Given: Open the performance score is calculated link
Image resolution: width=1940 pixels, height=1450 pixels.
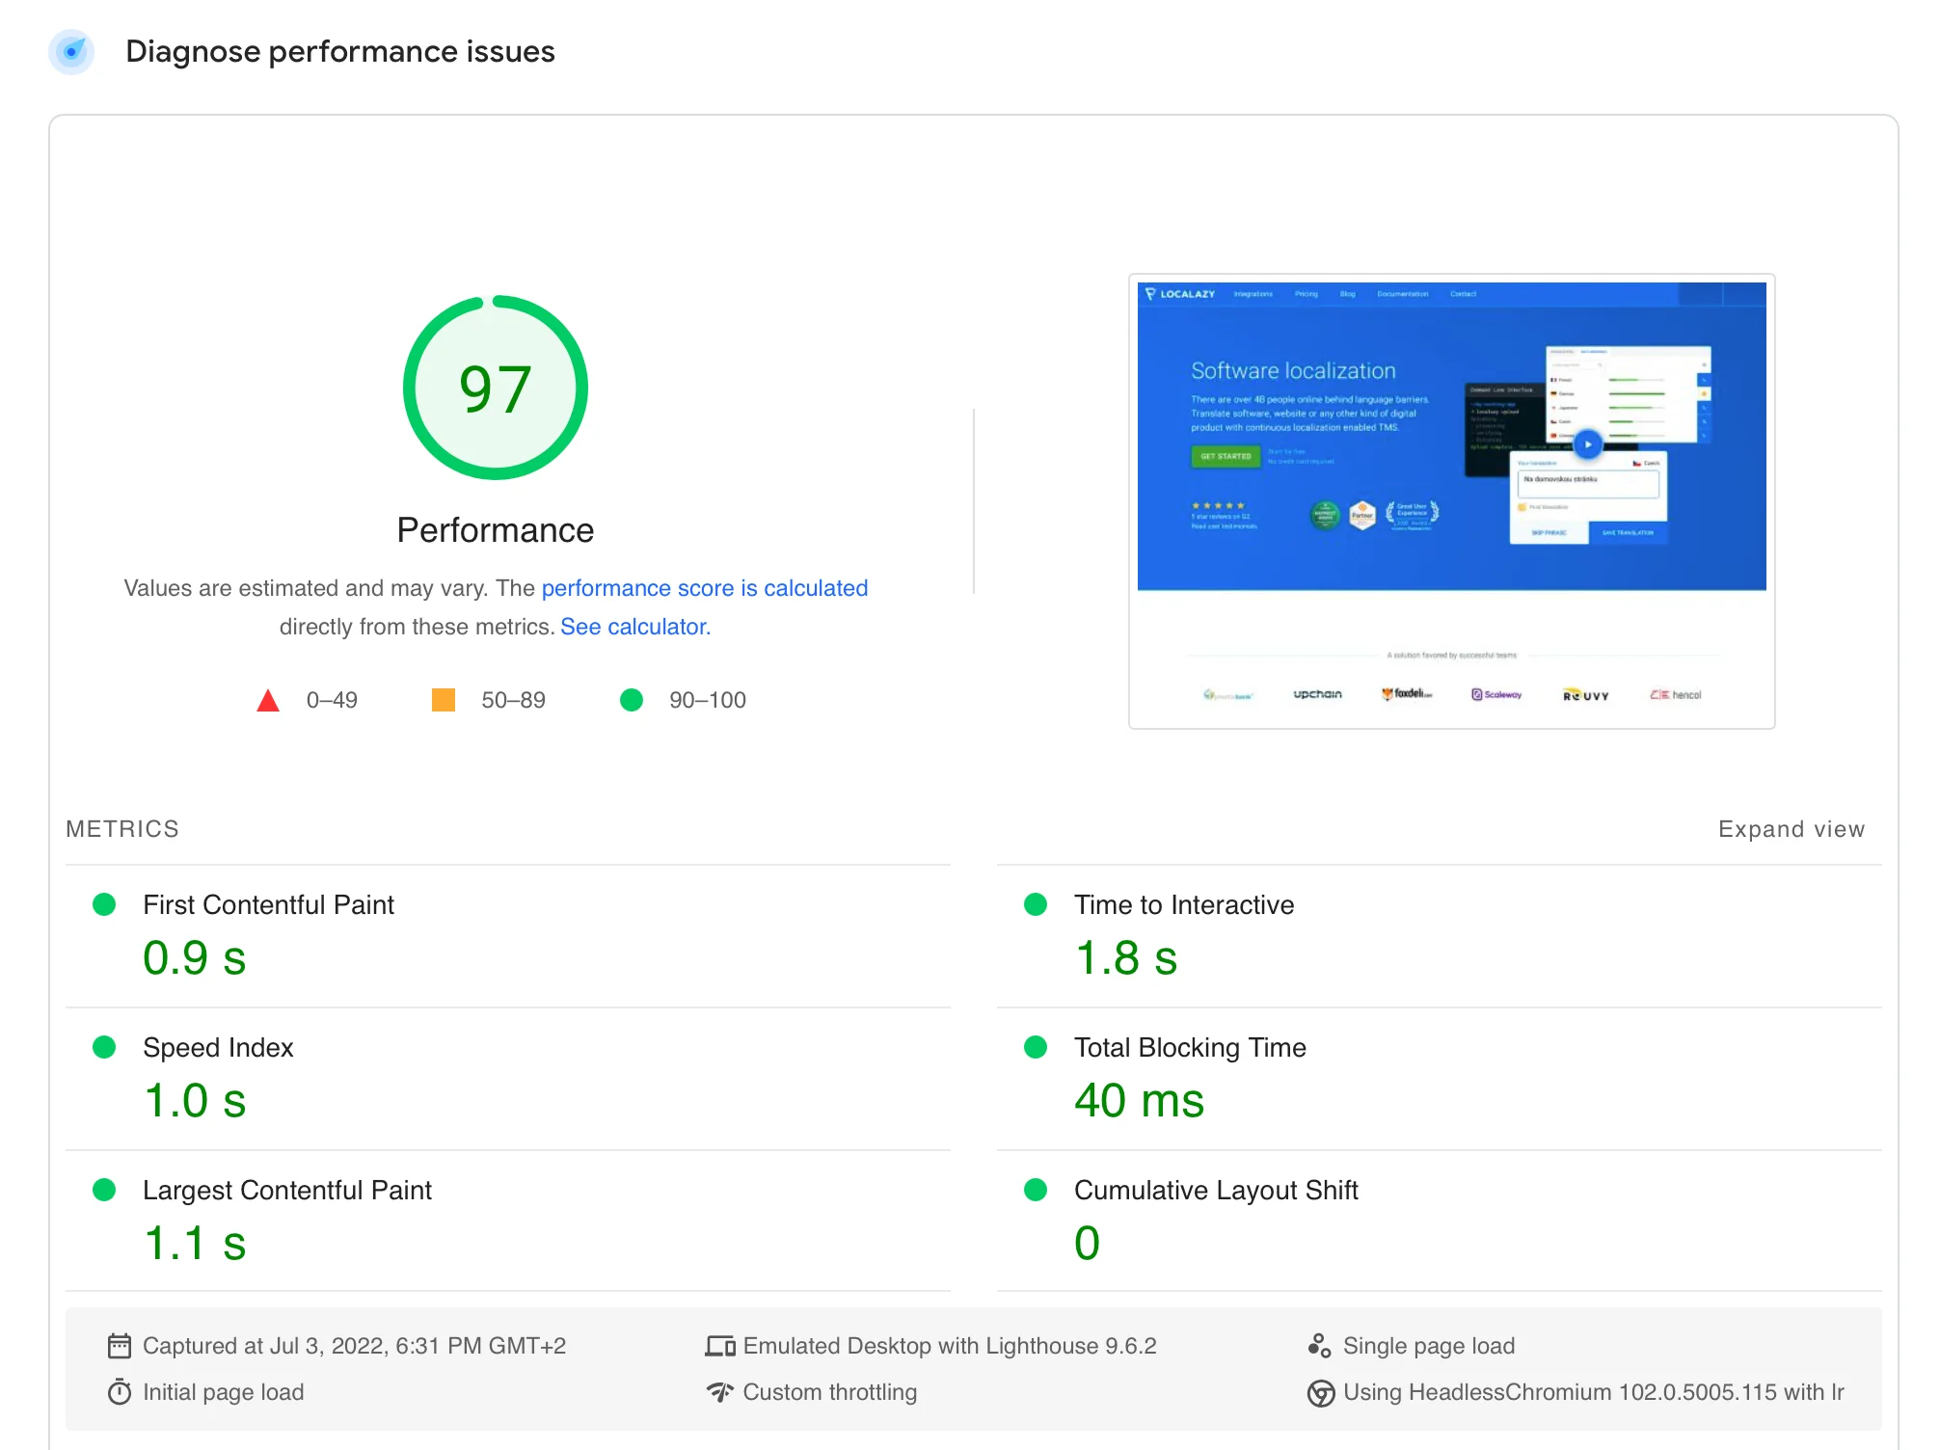Looking at the screenshot, I should (x=704, y=588).
